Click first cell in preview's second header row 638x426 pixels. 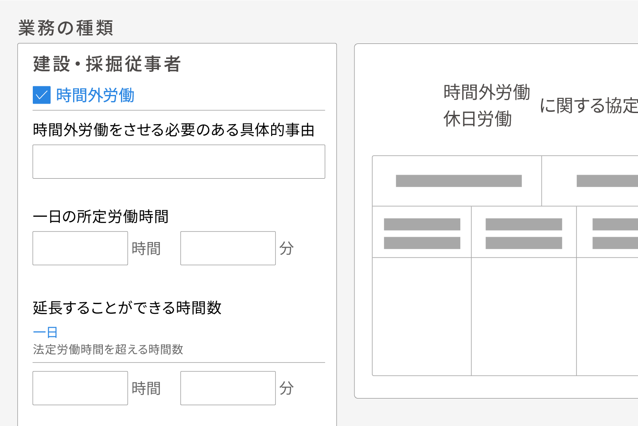tap(422, 232)
